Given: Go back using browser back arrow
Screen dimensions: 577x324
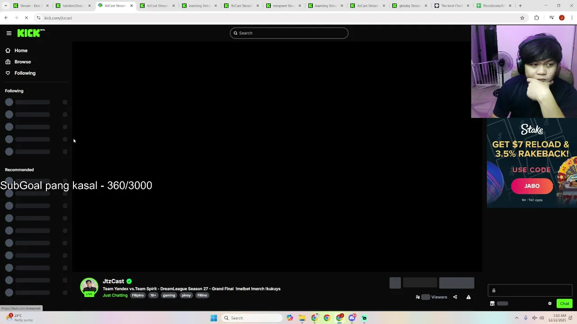Looking at the screenshot, I should (6, 18).
